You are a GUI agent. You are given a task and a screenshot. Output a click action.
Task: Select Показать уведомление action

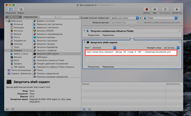pyautogui.click(x=48, y=73)
